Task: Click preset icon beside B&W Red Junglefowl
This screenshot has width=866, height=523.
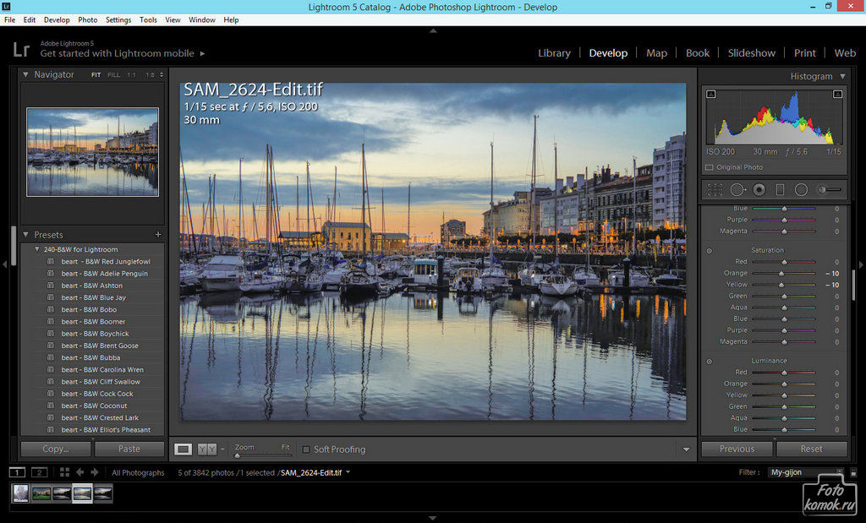Action: click(x=51, y=262)
